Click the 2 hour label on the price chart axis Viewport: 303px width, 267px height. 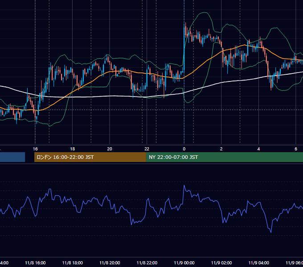pos(221,149)
